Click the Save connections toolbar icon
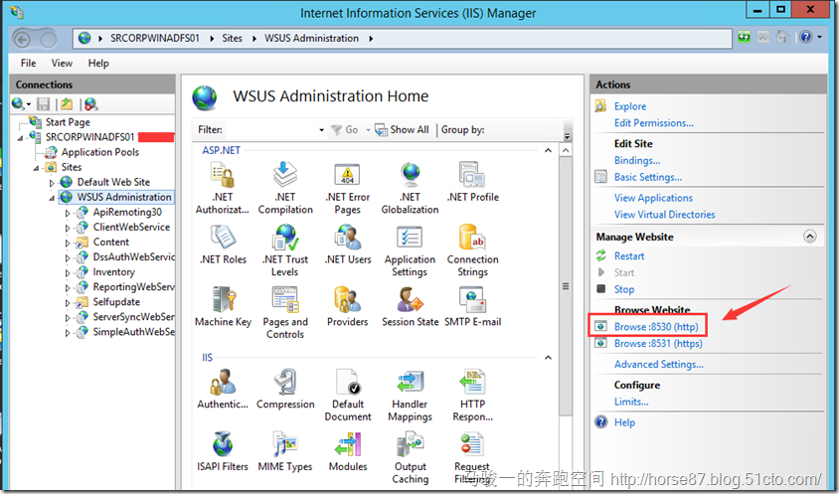839x494 pixels. coord(44,103)
